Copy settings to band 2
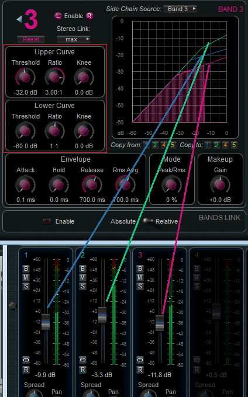248x397 pixels. pos(216,145)
